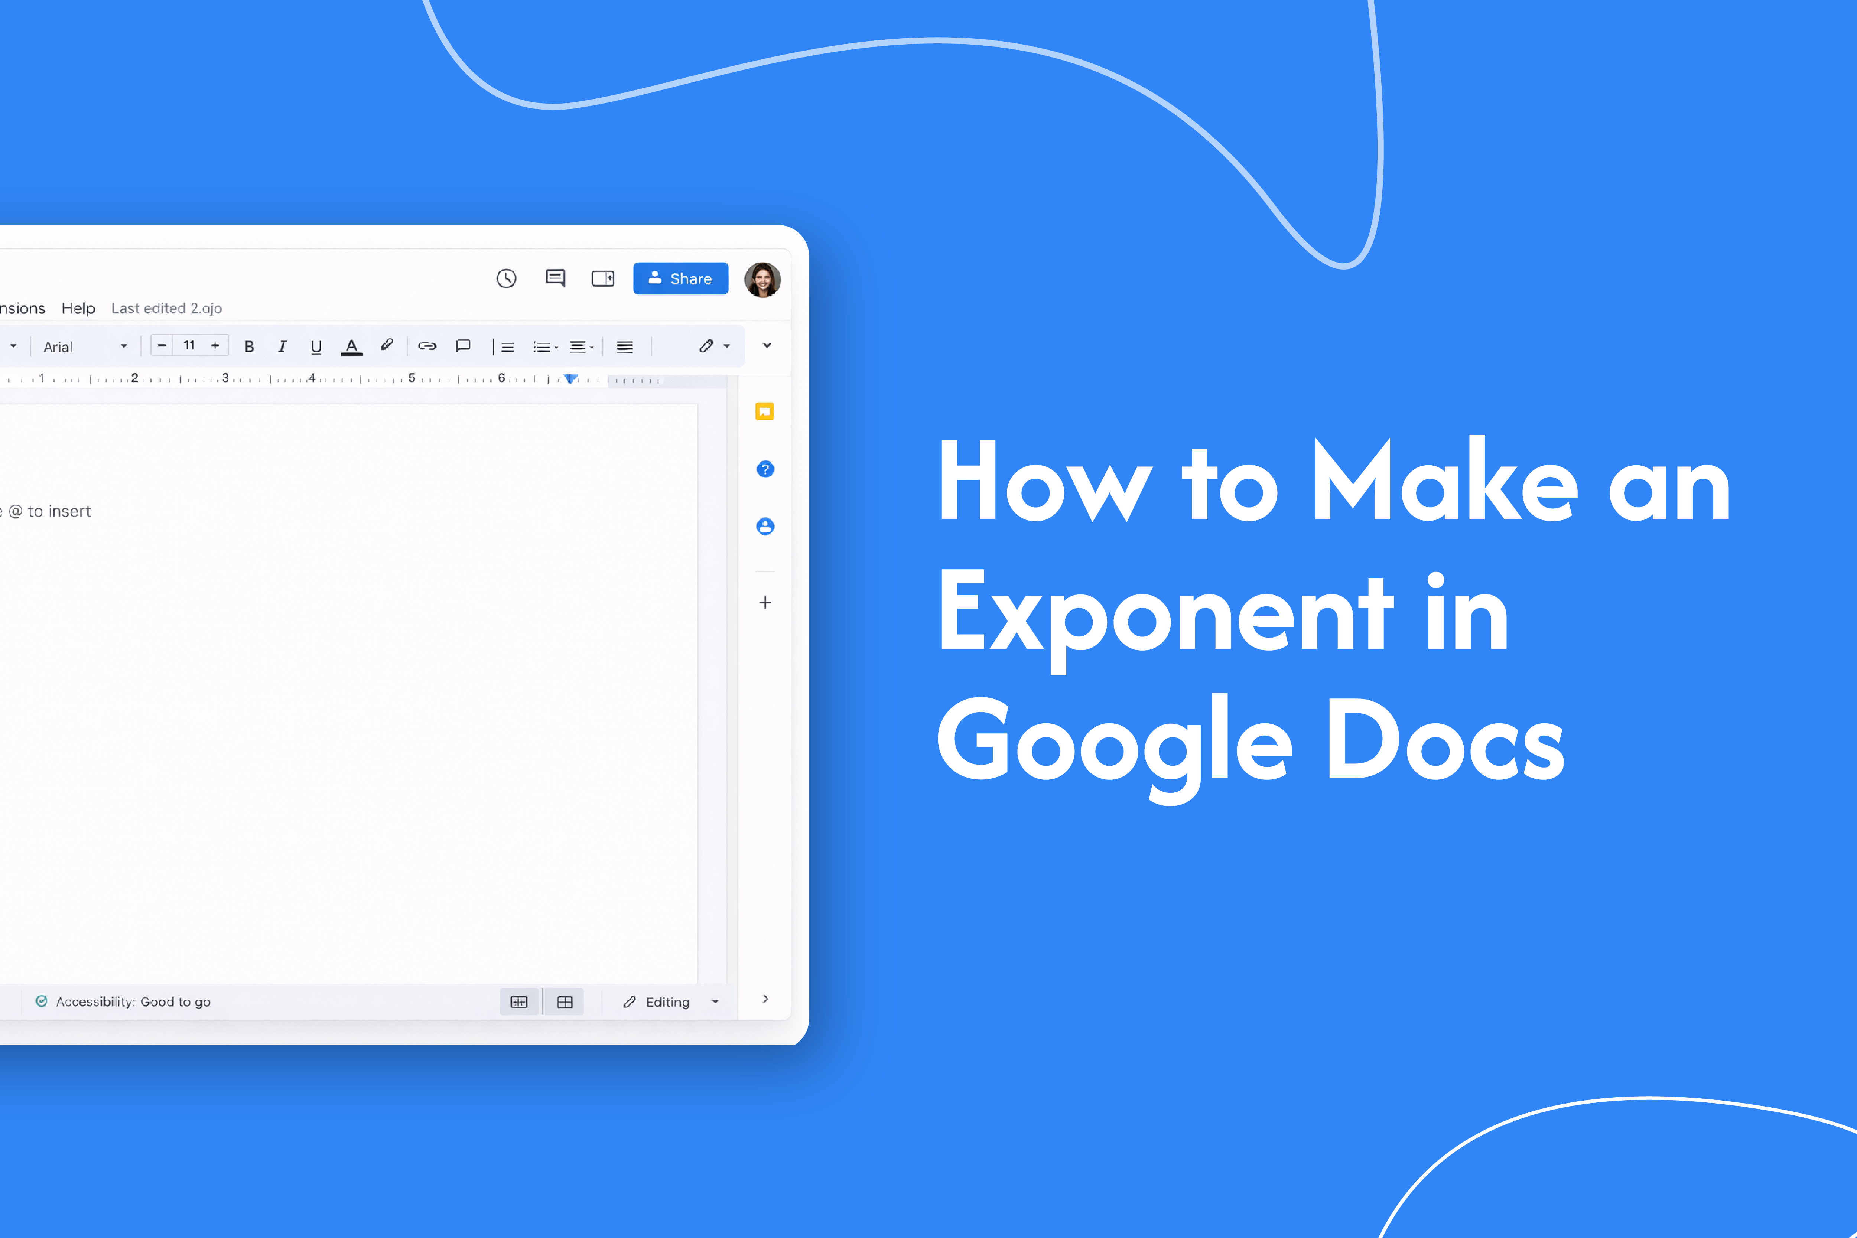
Task: Apply italic formatting
Action: 282,346
